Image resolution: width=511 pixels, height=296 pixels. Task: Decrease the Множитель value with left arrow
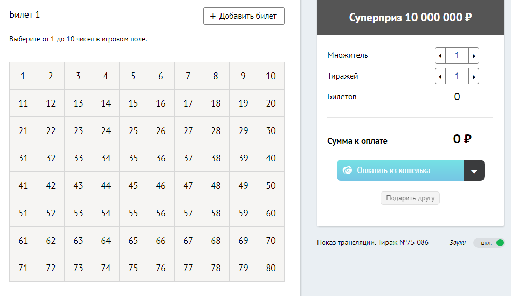click(x=440, y=55)
